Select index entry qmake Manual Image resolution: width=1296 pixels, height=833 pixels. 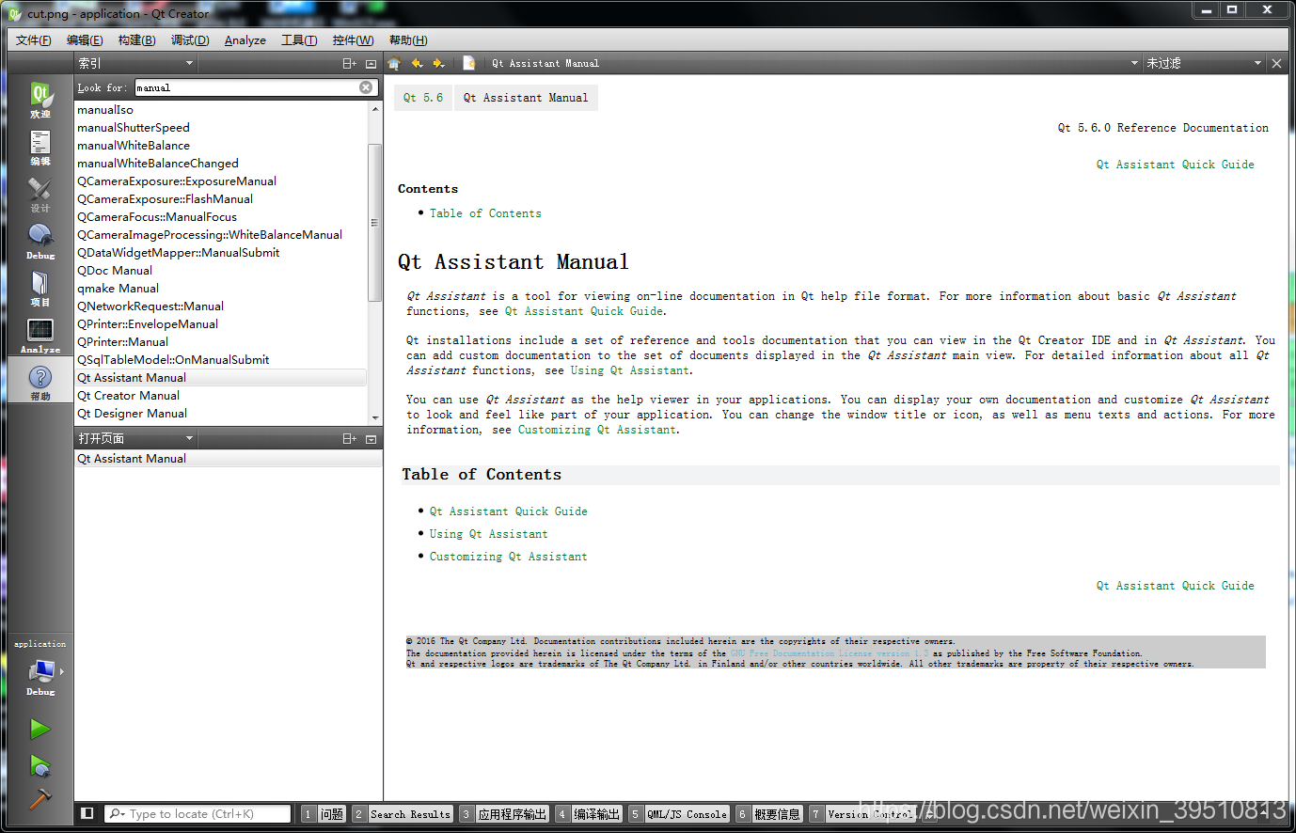pyautogui.click(x=118, y=289)
